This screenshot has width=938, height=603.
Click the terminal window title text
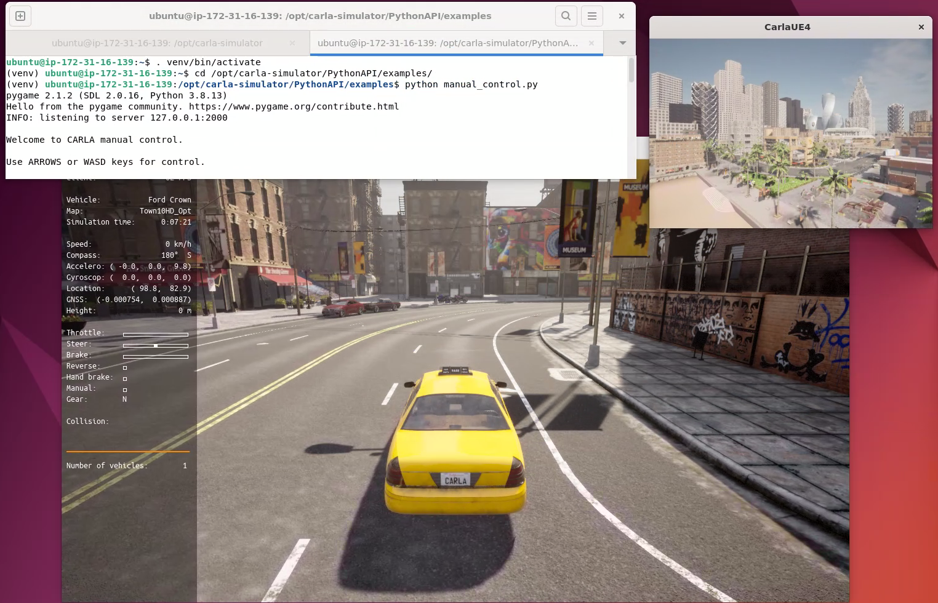320,16
